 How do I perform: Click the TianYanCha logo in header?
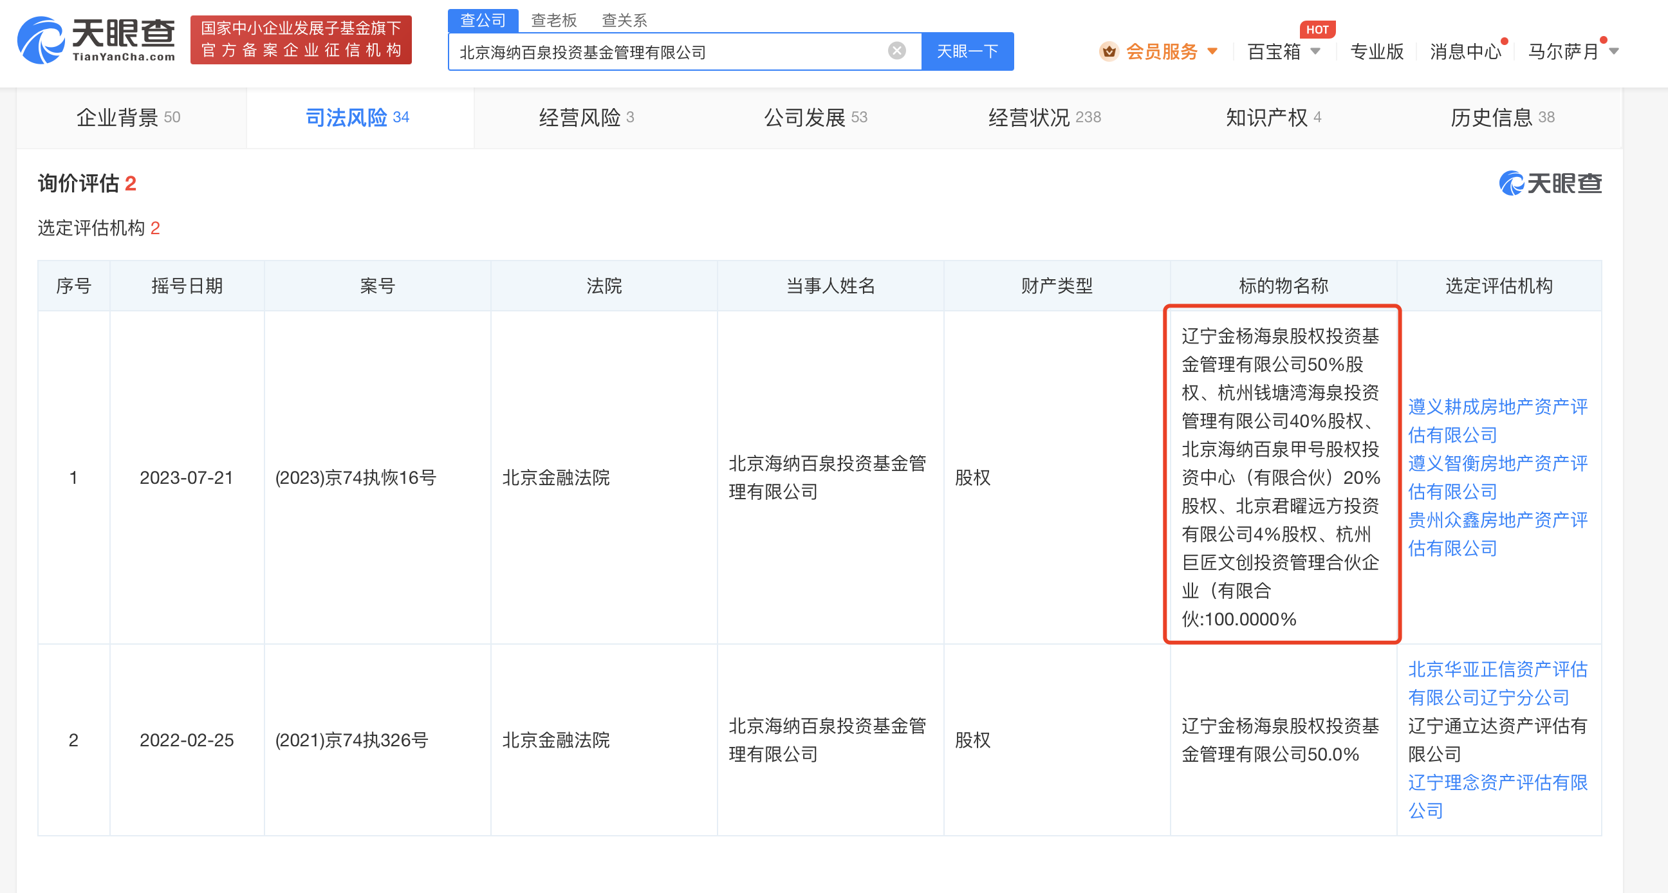(x=96, y=40)
